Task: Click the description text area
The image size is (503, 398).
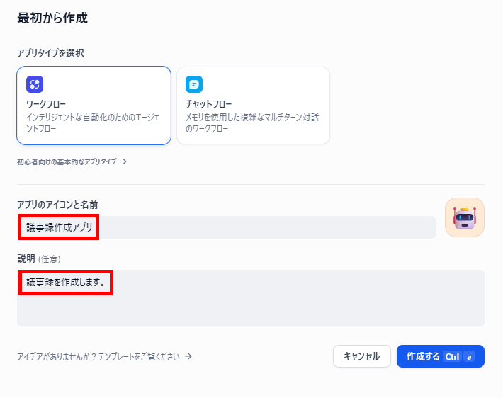Action: (251, 298)
